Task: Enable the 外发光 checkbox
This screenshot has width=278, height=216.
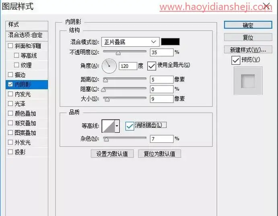Action: [10, 142]
